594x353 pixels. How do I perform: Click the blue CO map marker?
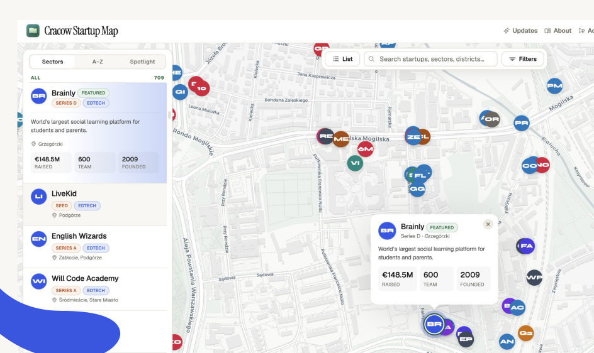pyautogui.click(x=529, y=166)
